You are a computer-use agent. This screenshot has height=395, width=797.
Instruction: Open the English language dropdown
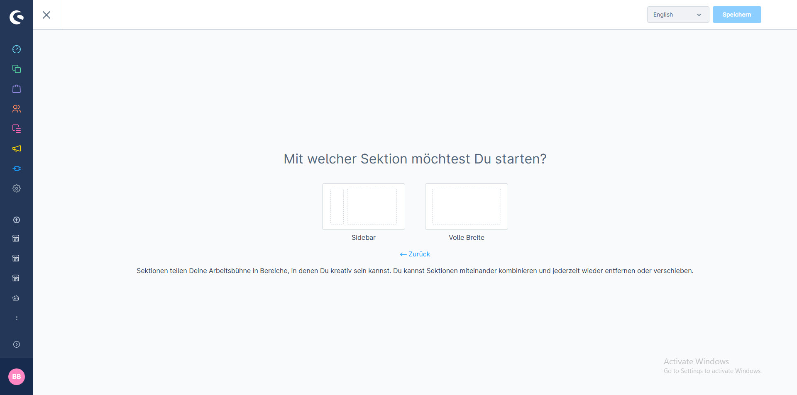pyautogui.click(x=677, y=15)
